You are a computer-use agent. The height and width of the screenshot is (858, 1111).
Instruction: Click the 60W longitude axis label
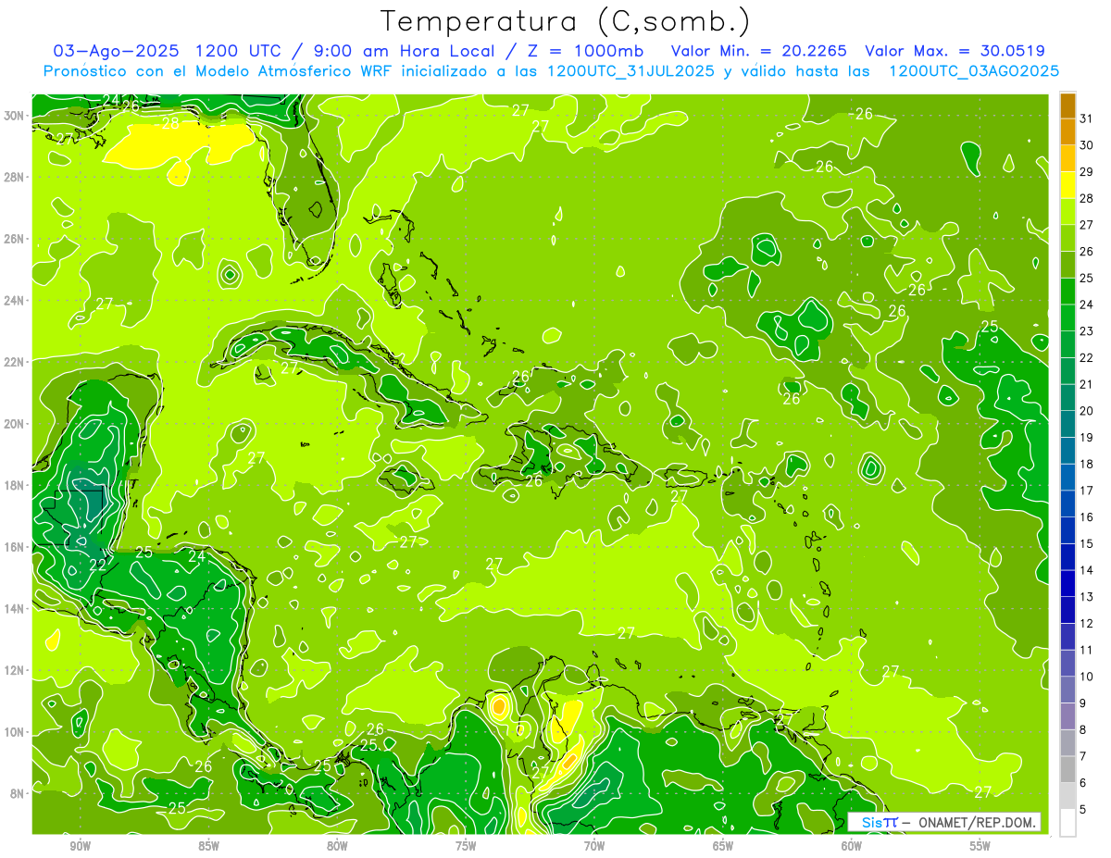coord(852,847)
